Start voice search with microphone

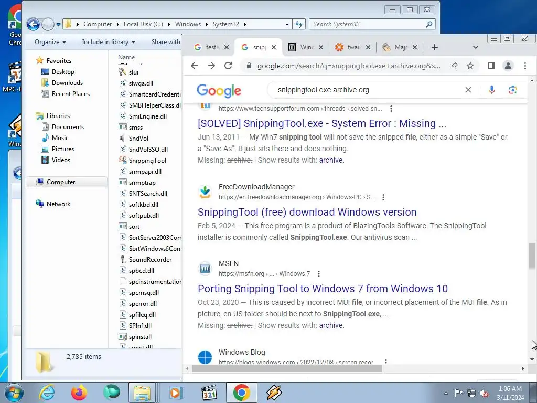click(492, 90)
